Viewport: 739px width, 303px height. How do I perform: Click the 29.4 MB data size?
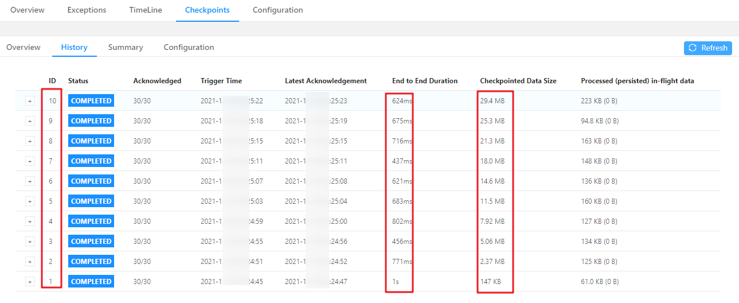492,101
